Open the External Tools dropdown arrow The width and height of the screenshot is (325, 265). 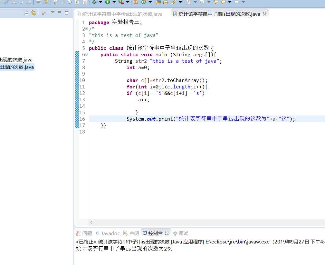(x=128, y=2)
